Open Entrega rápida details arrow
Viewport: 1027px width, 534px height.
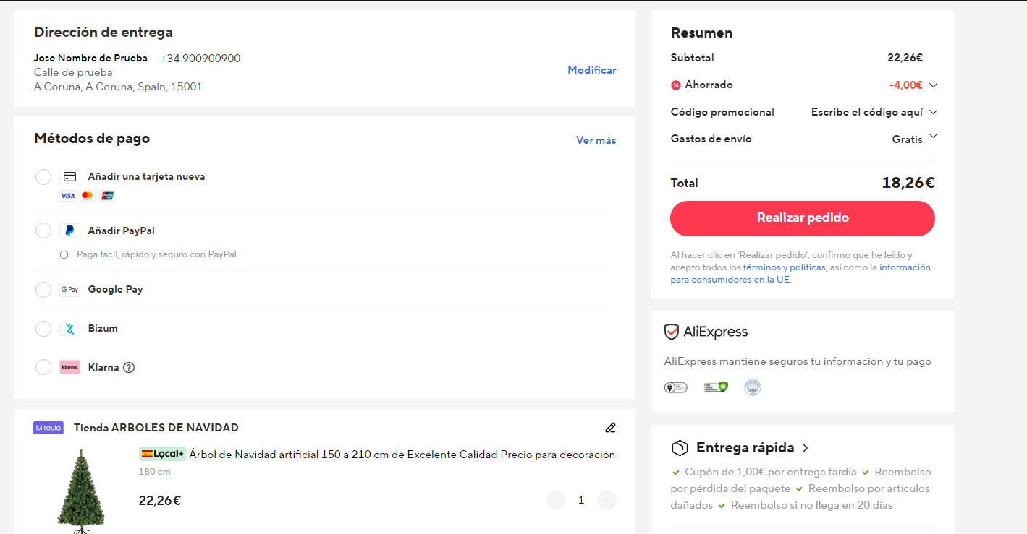tap(806, 448)
